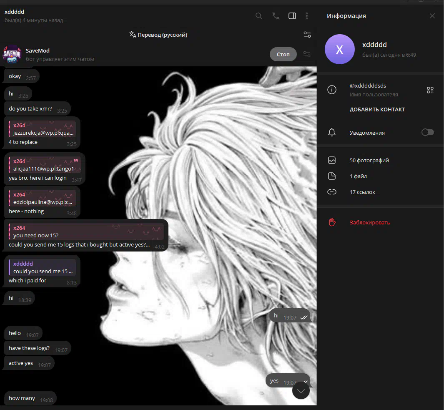Show QR code for @xdddddsds username

pyautogui.click(x=430, y=90)
